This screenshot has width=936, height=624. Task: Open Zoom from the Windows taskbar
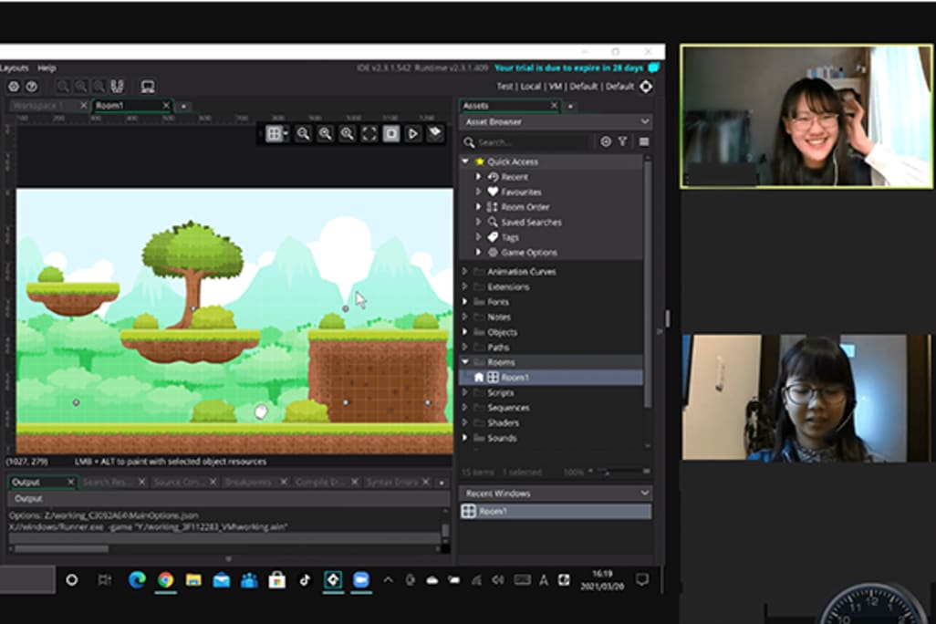click(x=359, y=580)
